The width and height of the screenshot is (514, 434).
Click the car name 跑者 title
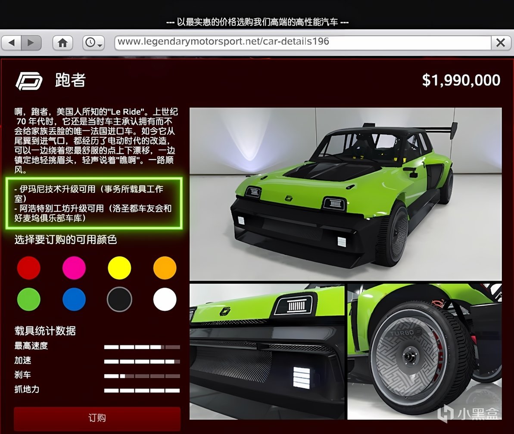pyautogui.click(x=70, y=81)
